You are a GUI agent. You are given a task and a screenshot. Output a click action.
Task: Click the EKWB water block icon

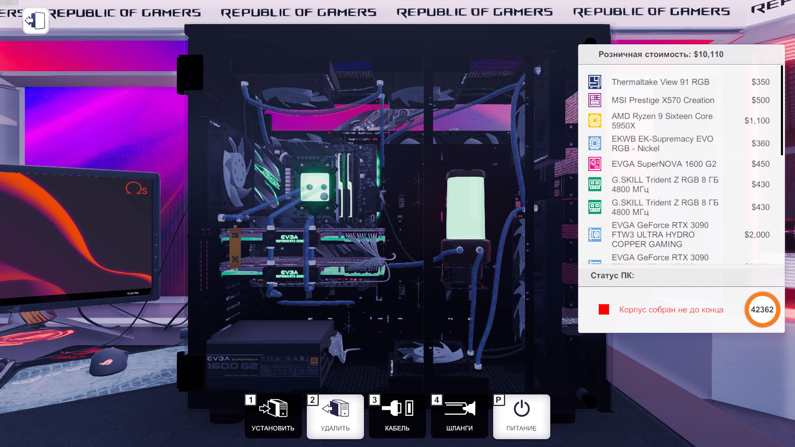595,143
